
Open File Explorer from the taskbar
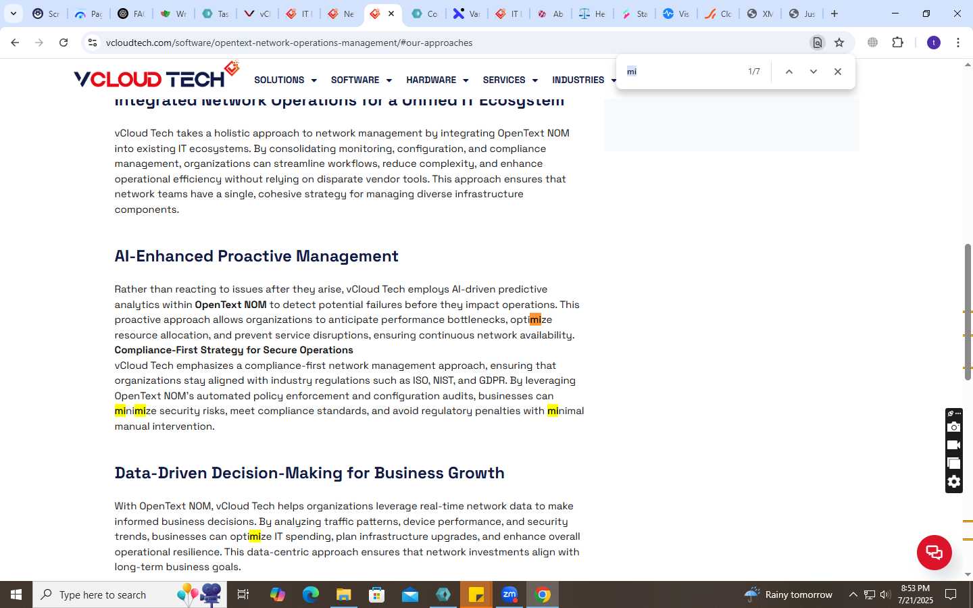344,594
